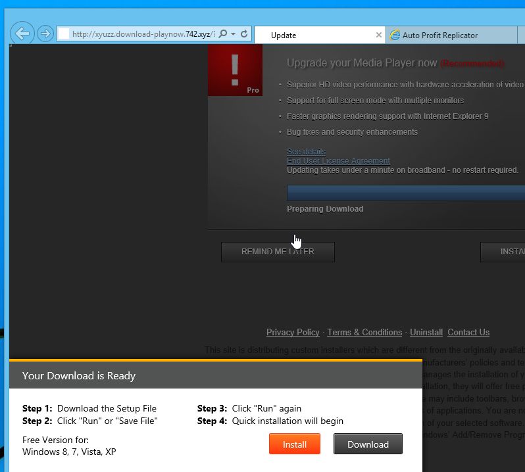The width and height of the screenshot is (525, 472).
Task: Click the REMIND ME LATER button
Action: coord(278,252)
